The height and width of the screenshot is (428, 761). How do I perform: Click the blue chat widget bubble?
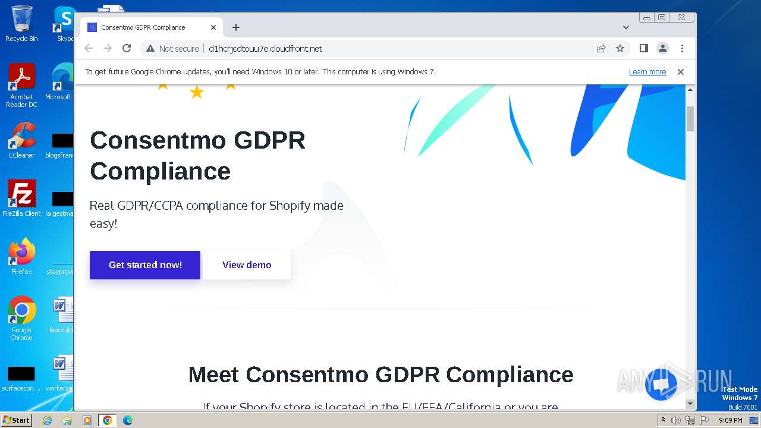pos(661,385)
